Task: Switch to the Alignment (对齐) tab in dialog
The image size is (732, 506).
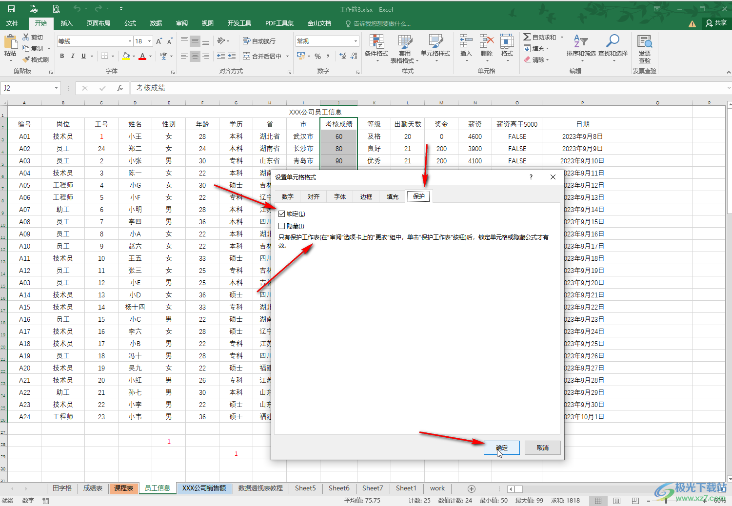Action: tap(314, 196)
